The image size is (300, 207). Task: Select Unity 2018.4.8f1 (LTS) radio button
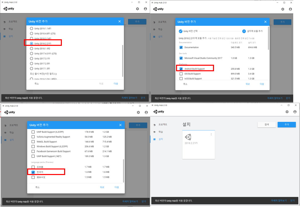coord(32,33)
